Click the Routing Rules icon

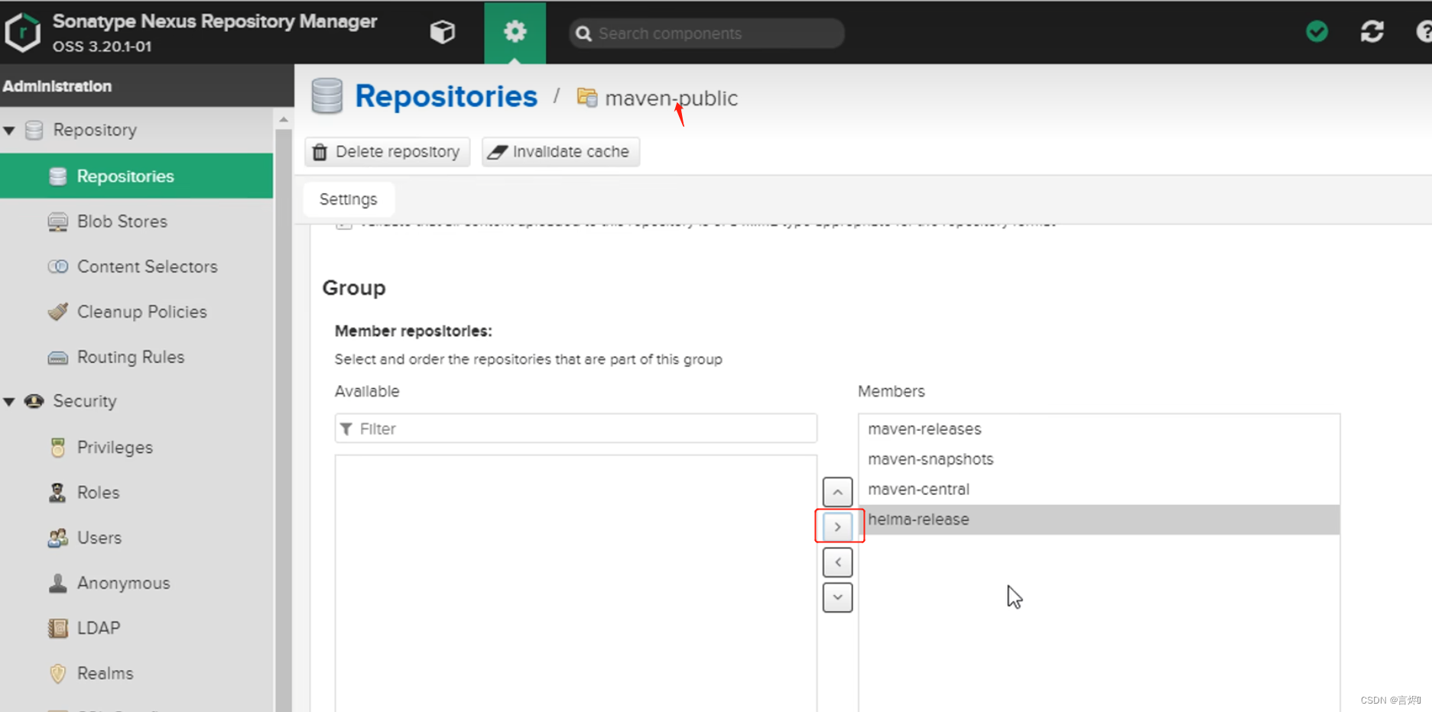57,358
